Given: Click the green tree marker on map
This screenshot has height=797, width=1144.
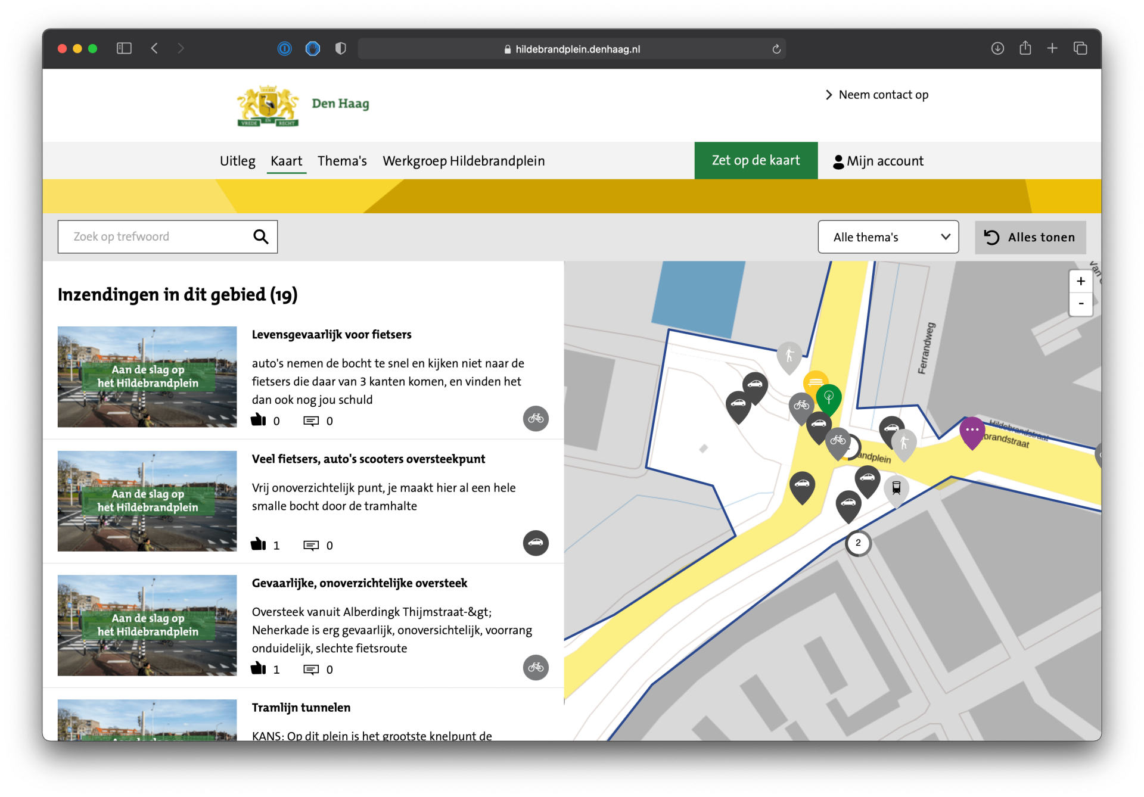Looking at the screenshot, I should [828, 398].
